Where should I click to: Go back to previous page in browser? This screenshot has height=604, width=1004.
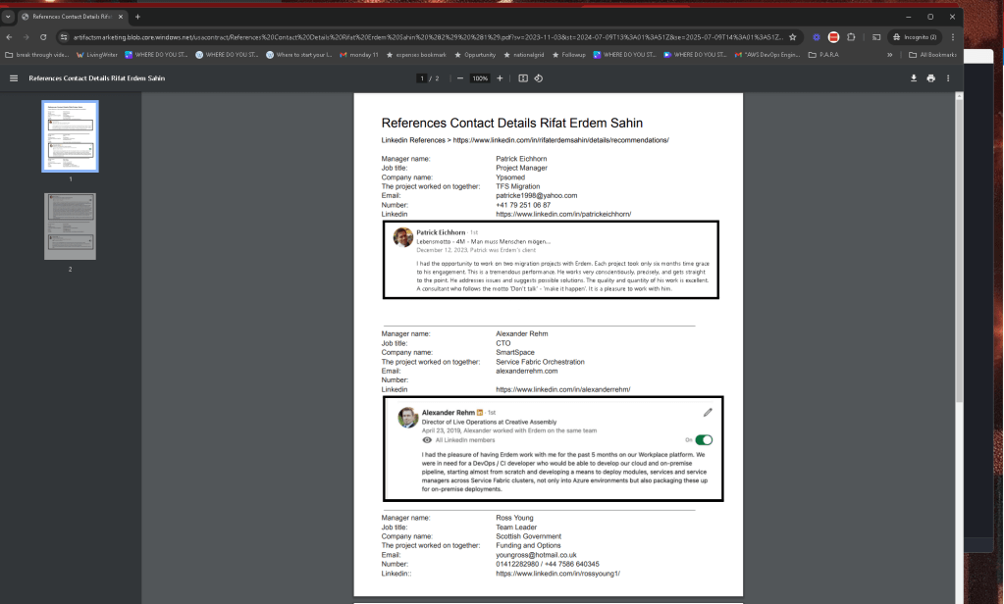point(9,37)
